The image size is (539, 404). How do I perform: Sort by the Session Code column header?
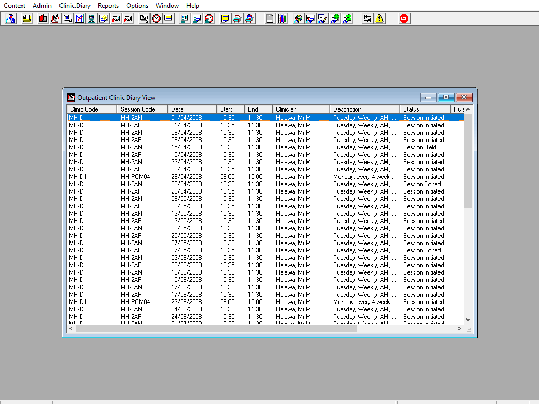(x=142, y=109)
